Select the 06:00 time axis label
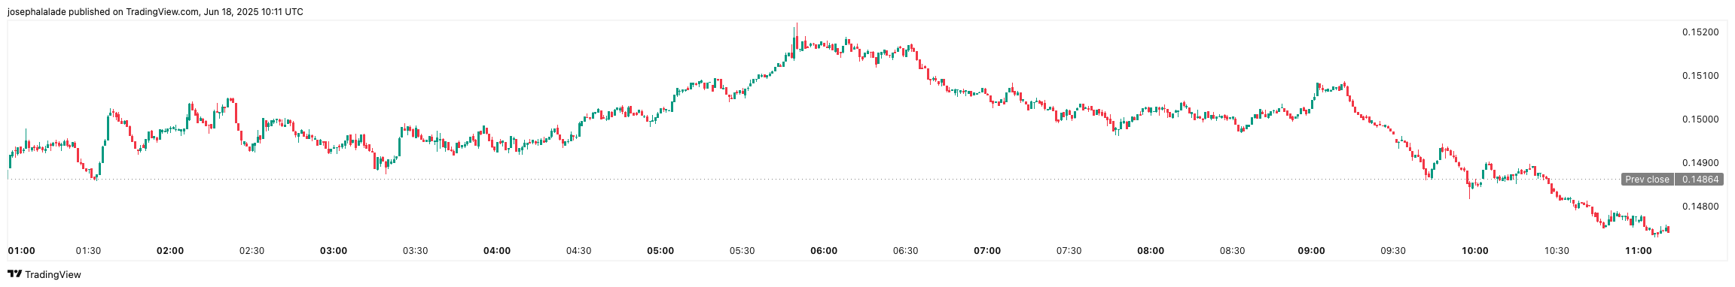 point(824,251)
